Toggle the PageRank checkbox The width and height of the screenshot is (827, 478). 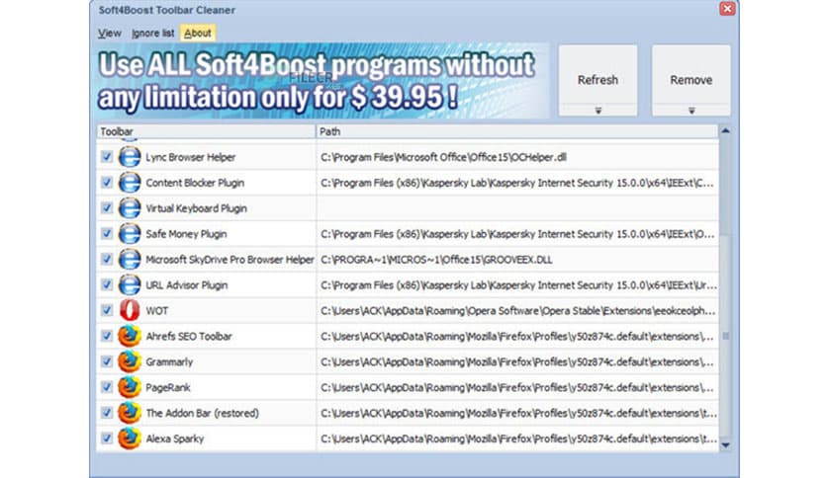[x=107, y=387]
